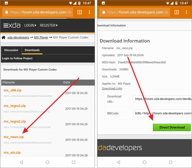
Task: Click Login to Follow Project
Action: click(17, 58)
